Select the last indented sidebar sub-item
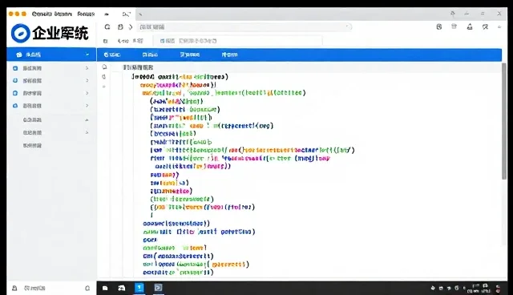The height and width of the screenshot is (295, 513). [32, 145]
